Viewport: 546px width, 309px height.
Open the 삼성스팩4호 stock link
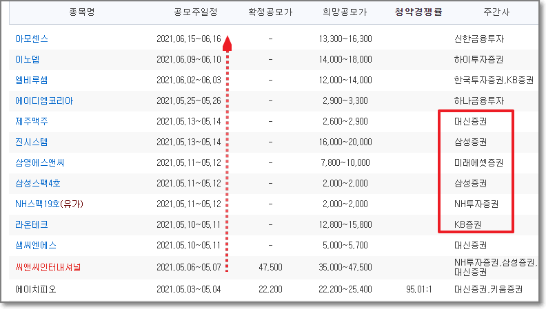38,183
